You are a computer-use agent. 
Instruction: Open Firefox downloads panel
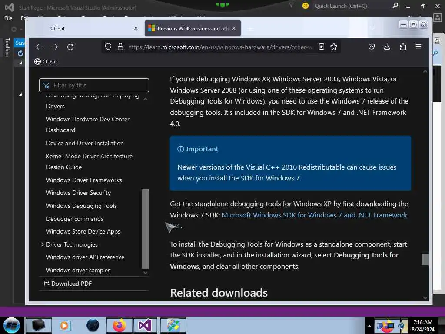coord(387,47)
